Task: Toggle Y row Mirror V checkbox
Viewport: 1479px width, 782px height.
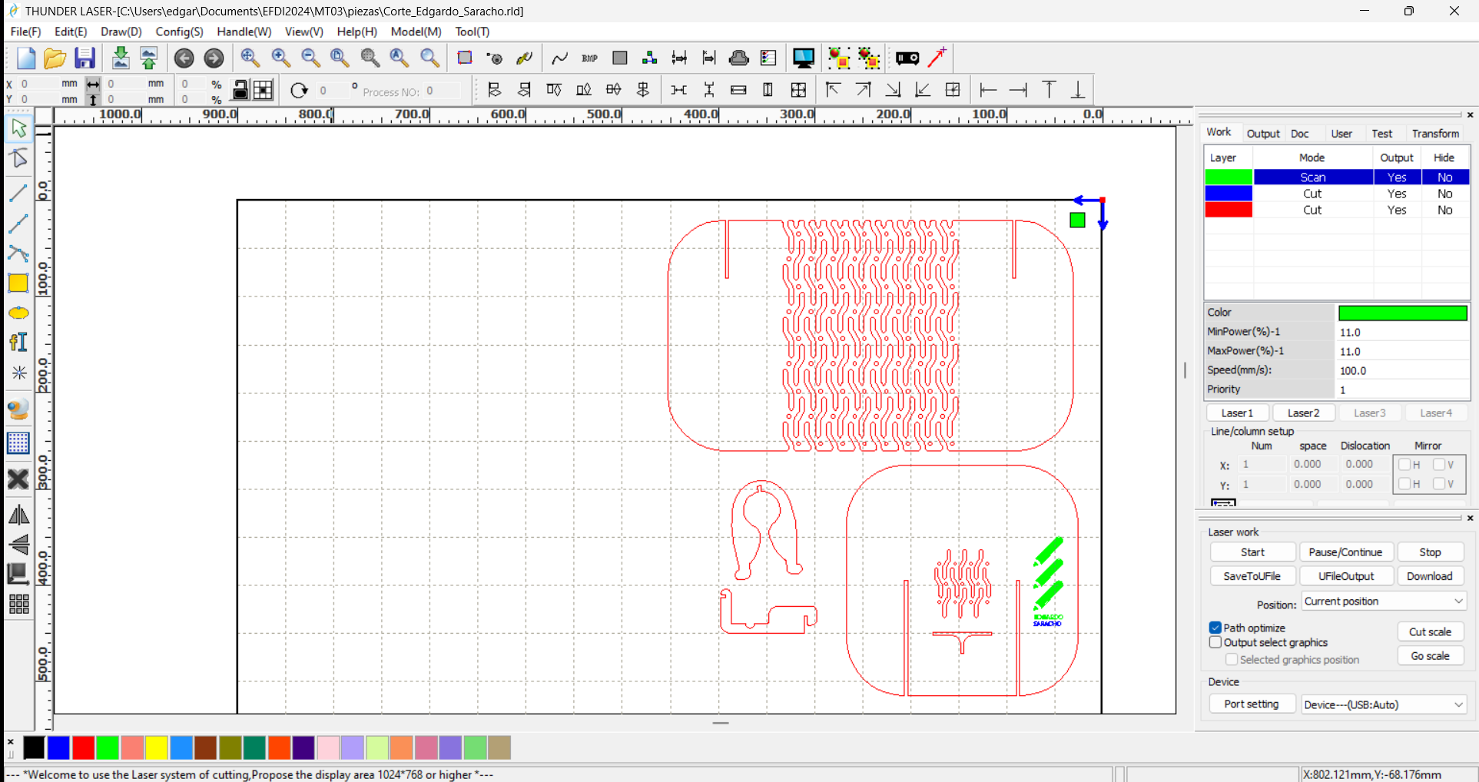Action: (x=1438, y=484)
